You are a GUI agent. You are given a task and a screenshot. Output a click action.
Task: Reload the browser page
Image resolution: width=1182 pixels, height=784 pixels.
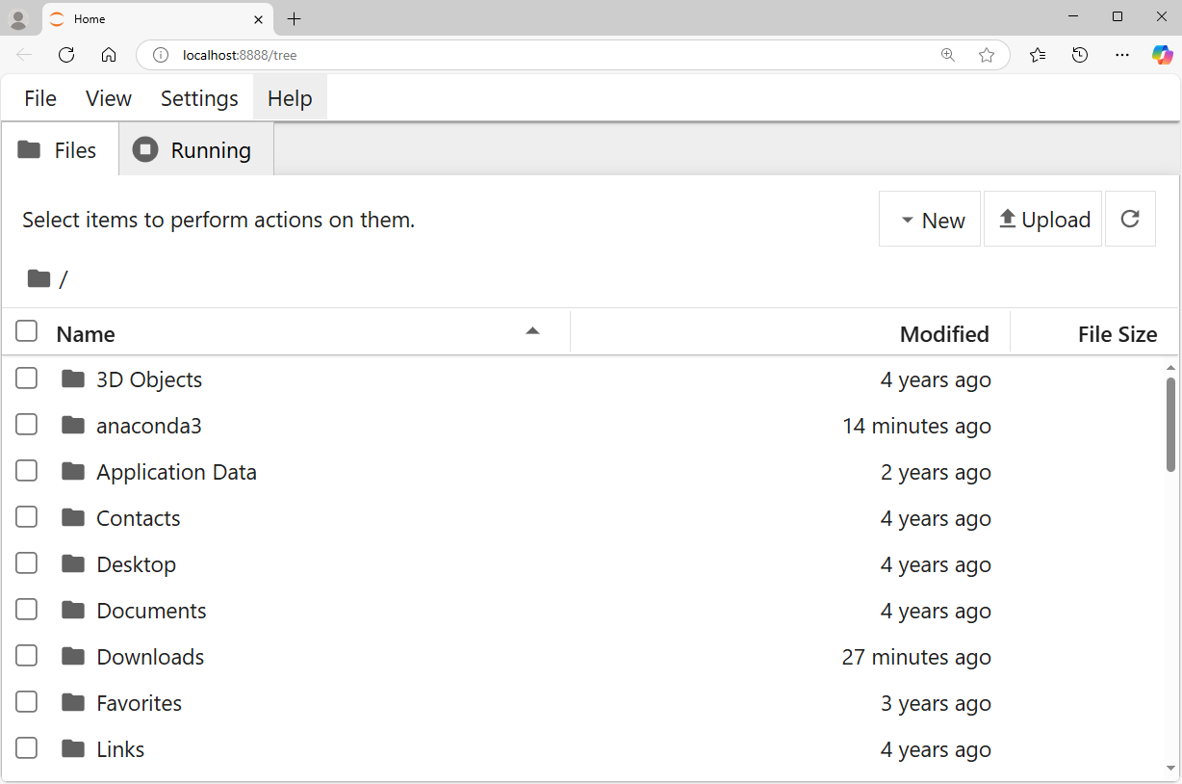point(66,55)
